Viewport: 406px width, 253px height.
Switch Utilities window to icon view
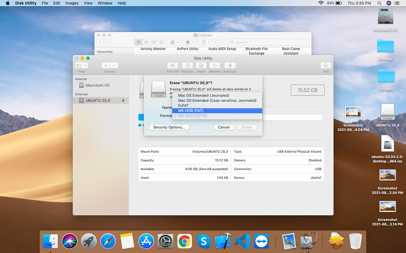[138, 42]
